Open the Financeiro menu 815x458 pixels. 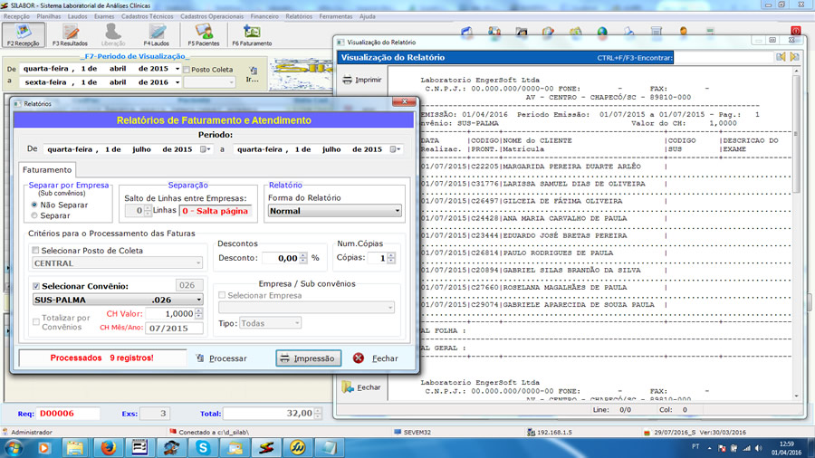coord(264,16)
